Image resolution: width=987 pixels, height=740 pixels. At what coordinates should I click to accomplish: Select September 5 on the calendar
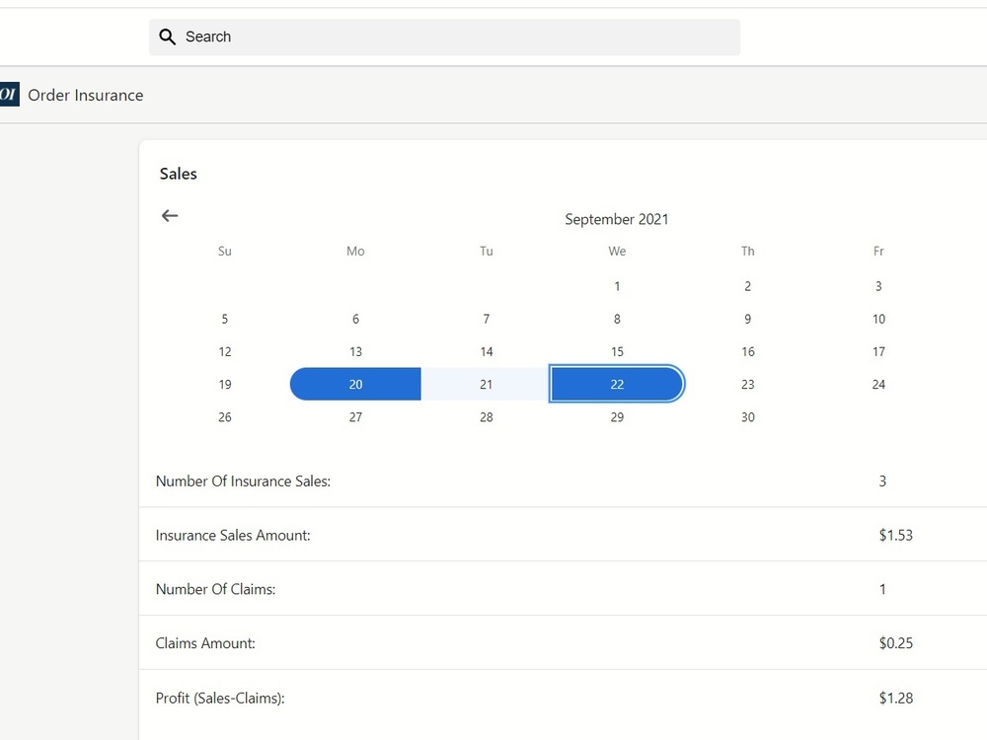coord(225,319)
